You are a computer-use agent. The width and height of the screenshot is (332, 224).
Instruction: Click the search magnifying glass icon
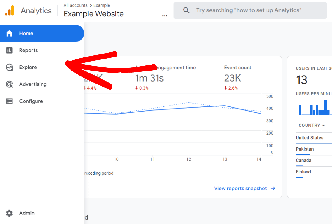[186, 11]
